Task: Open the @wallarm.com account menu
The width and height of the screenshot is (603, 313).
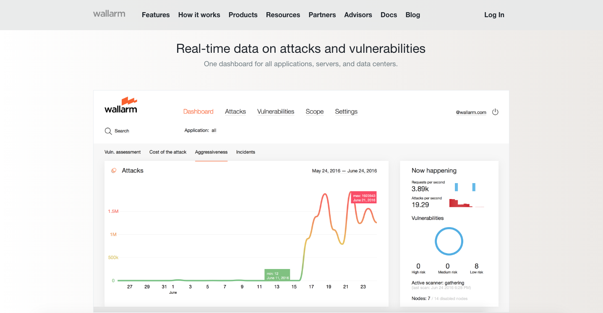Action: (471, 112)
